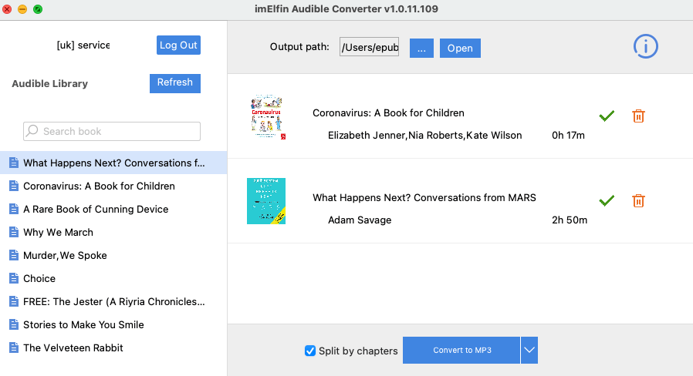Image resolution: width=693 pixels, height=376 pixels.
Task: Click document icon beside Choice
Action: [x=14, y=278]
